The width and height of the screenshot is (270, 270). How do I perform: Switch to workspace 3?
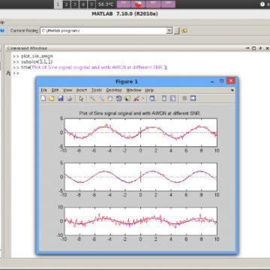click(x=75, y=4)
